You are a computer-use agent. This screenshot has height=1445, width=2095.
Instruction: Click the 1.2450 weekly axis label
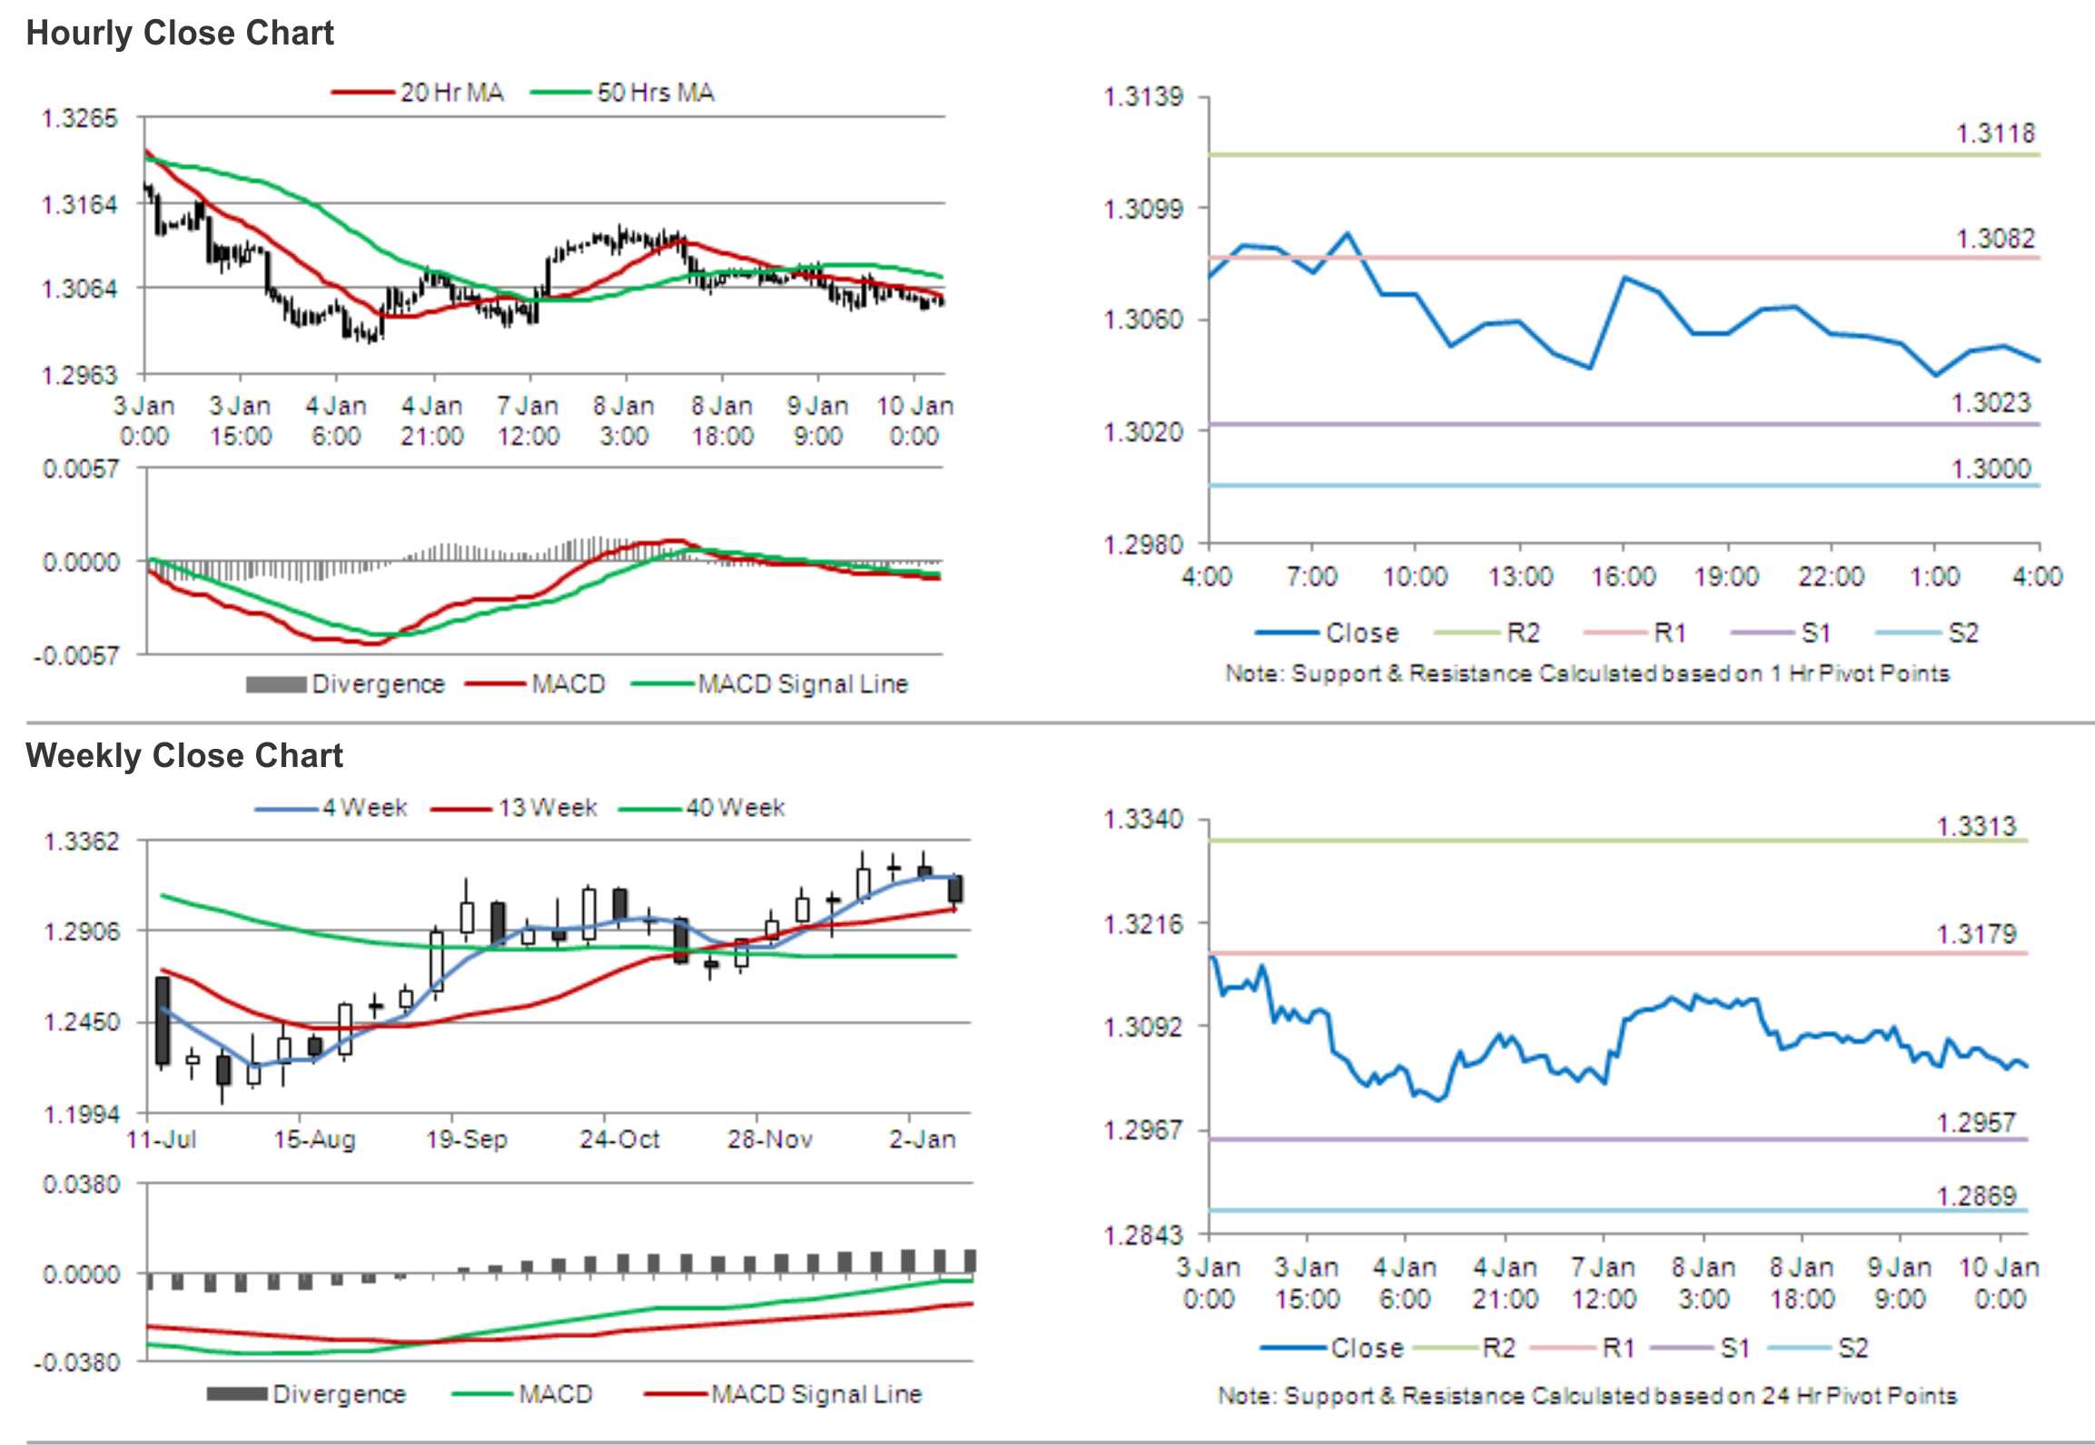coord(82,1023)
